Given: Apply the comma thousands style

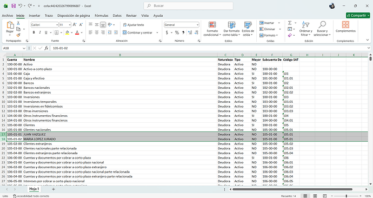Looking at the screenshot, I should (x=183, y=32).
